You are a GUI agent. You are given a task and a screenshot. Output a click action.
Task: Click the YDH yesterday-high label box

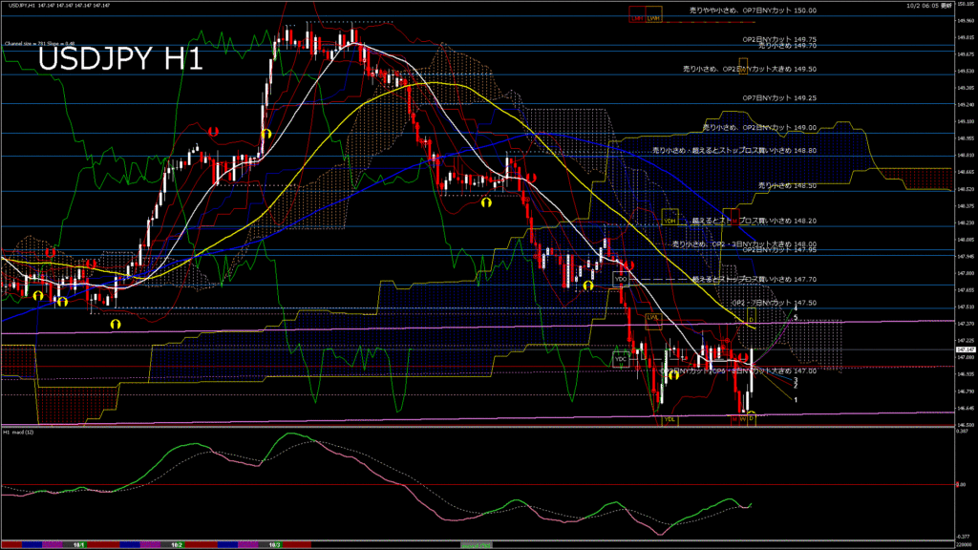(670, 221)
